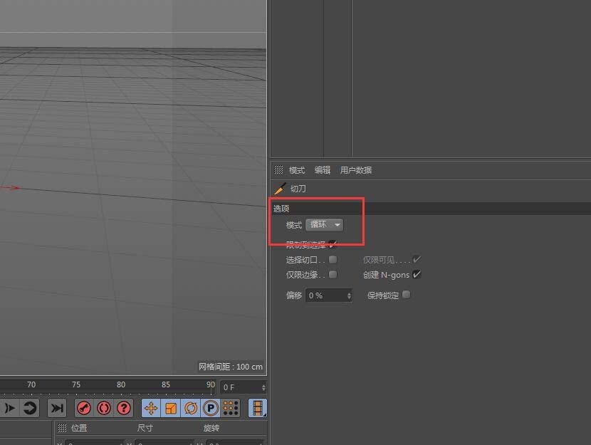Image resolution: width=591 pixels, height=445 pixels.
Task: Open the 用户数据 menu
Action: (356, 169)
